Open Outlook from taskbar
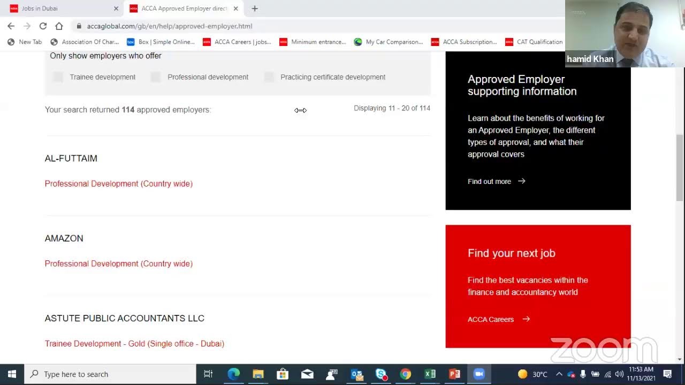 point(356,374)
